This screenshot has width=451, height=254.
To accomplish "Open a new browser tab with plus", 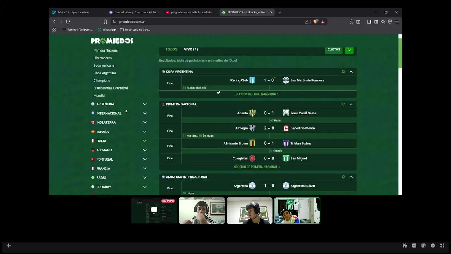I will 280,12.
